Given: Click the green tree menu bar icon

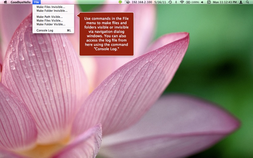Looking at the screenshot, I should pos(120,2).
